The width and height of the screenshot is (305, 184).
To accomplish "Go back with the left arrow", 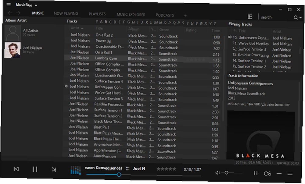I will (x=10, y=13).
